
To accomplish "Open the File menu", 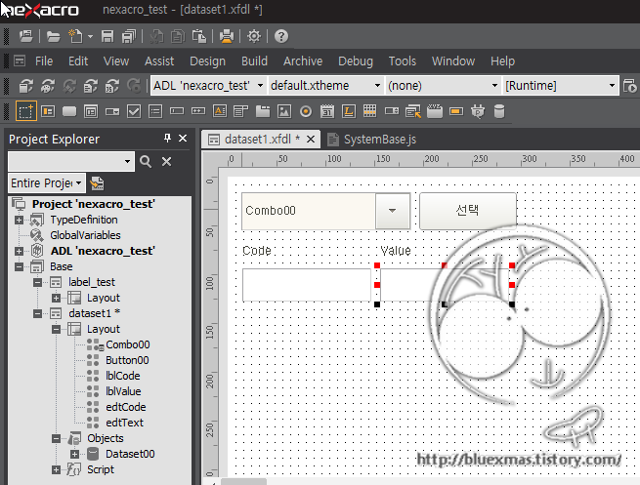I will (x=44, y=61).
